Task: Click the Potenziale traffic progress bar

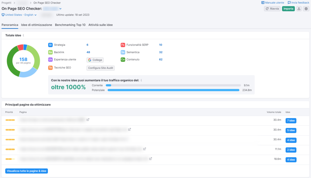Action: click(173, 90)
